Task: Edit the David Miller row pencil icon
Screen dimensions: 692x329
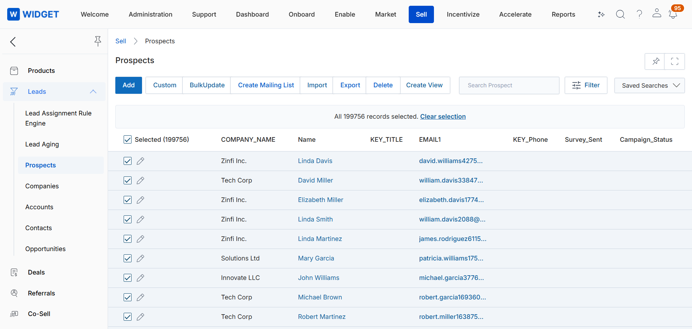Action: pyautogui.click(x=141, y=180)
